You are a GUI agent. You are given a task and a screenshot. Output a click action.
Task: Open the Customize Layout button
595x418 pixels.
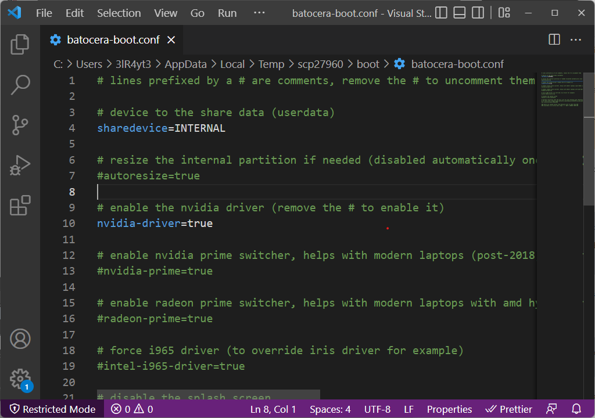click(x=504, y=13)
